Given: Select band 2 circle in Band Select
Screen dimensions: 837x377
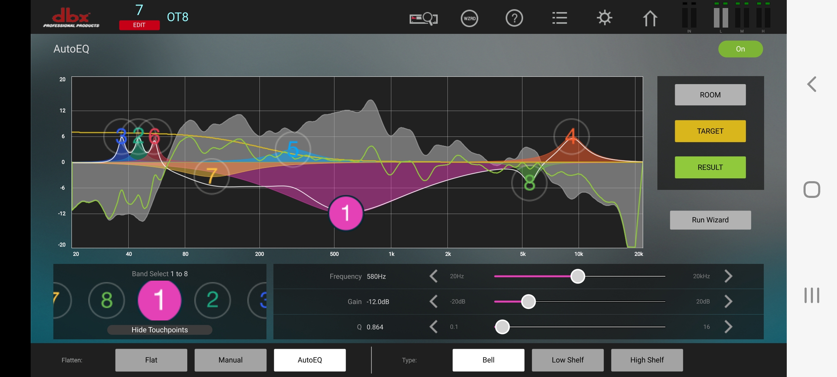Looking at the screenshot, I should point(212,300).
